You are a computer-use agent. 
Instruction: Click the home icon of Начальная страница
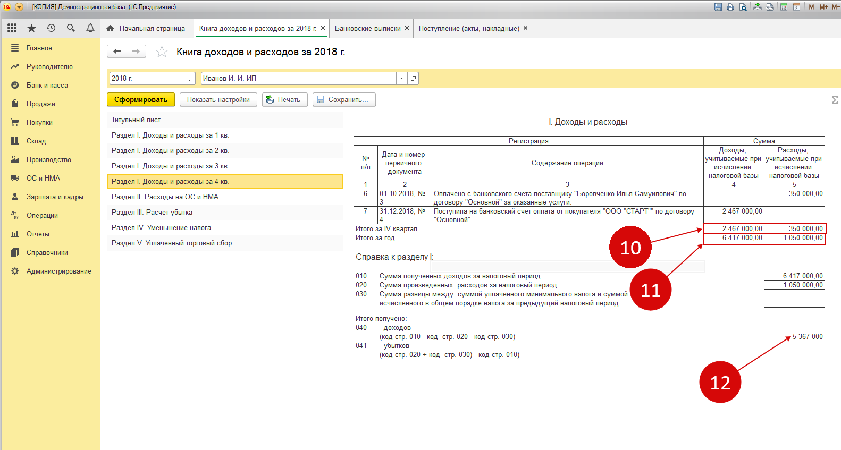pos(110,28)
